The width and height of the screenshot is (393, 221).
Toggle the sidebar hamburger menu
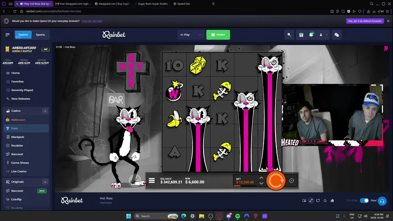[7, 35]
